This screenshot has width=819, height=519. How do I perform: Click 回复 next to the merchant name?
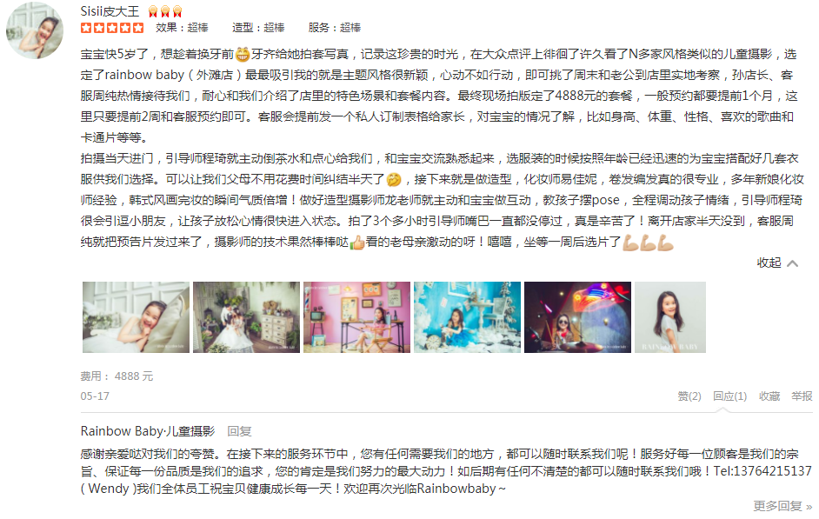pyautogui.click(x=239, y=431)
